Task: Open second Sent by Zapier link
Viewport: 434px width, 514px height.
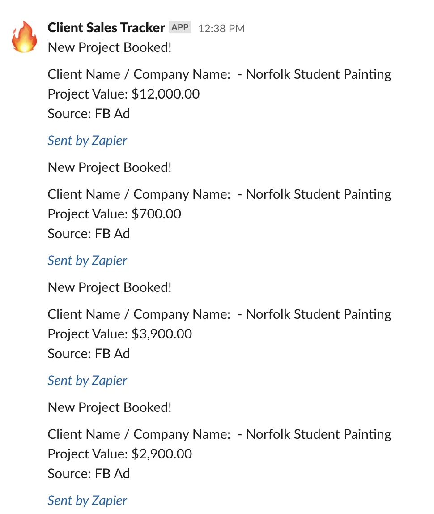Action: (x=87, y=261)
